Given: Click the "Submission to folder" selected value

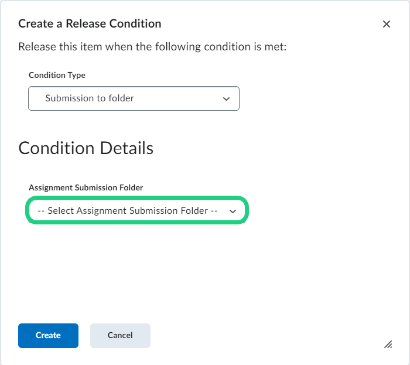Looking at the screenshot, I should (90, 98).
